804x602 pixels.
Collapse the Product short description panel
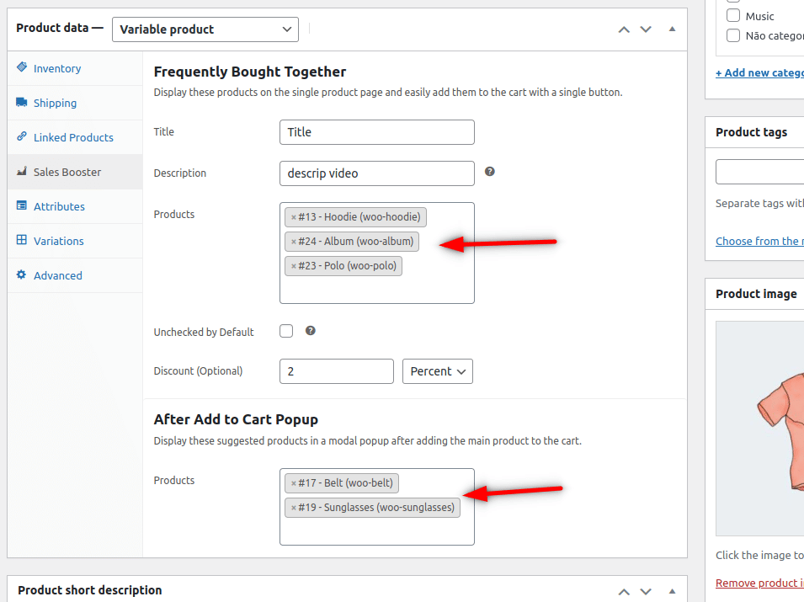pos(672,591)
